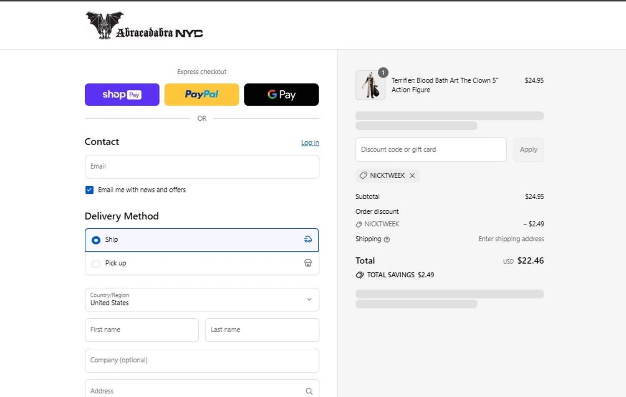Click the shipping truck icon in Ship row
The height and width of the screenshot is (397, 626).
click(308, 240)
